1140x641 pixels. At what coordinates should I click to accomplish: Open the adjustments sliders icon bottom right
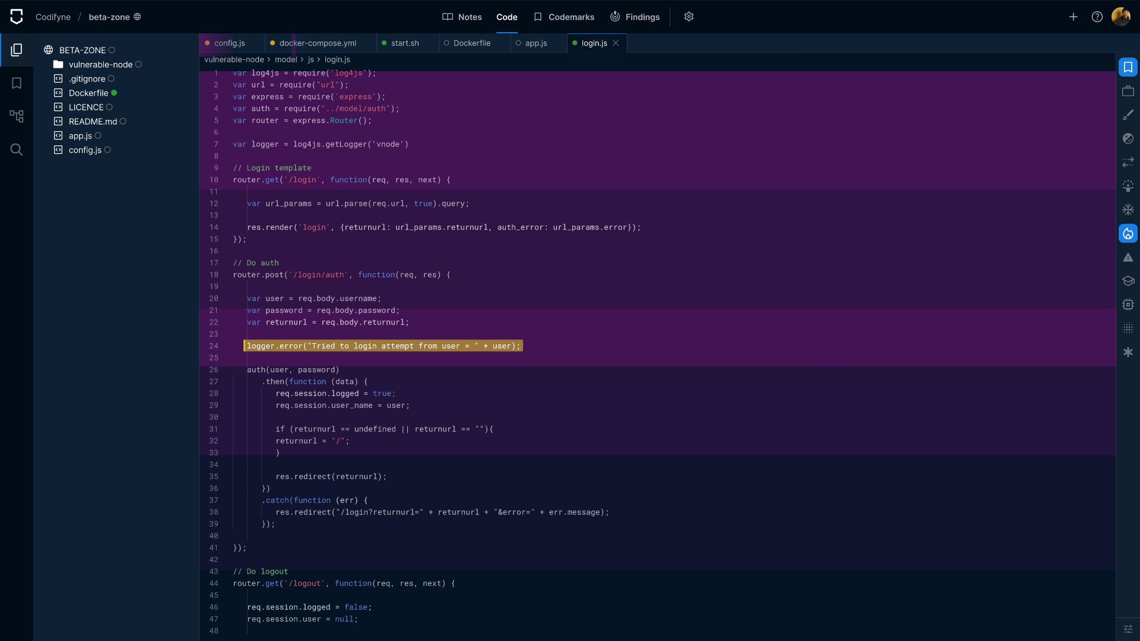click(1128, 629)
